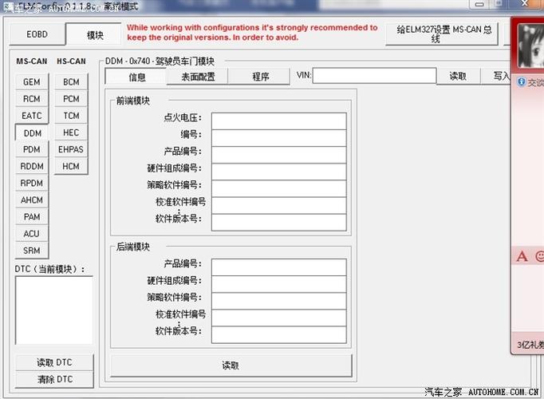Select the TCM module button
The height and width of the screenshot is (399, 544).
(x=71, y=116)
